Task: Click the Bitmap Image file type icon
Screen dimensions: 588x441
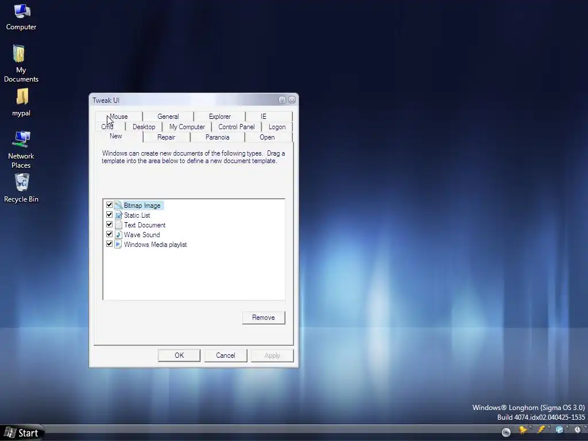Action: (x=118, y=205)
